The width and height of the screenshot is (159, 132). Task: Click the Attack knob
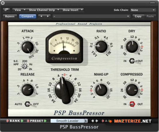pyautogui.click(x=28, y=47)
